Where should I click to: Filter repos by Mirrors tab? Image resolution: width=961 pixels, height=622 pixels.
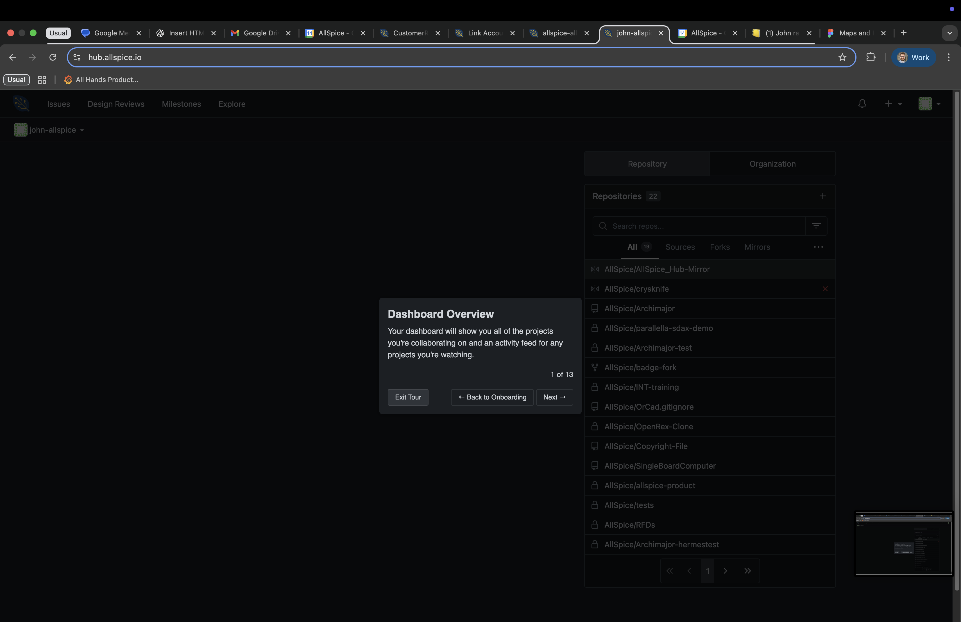pos(757,247)
